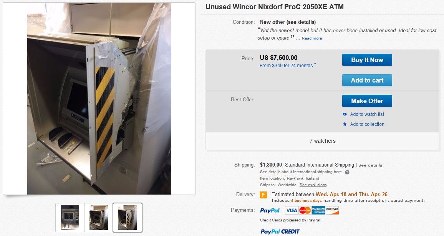444x236 pixels.
Task: Click the Buy It Now button
Action: tap(367, 60)
